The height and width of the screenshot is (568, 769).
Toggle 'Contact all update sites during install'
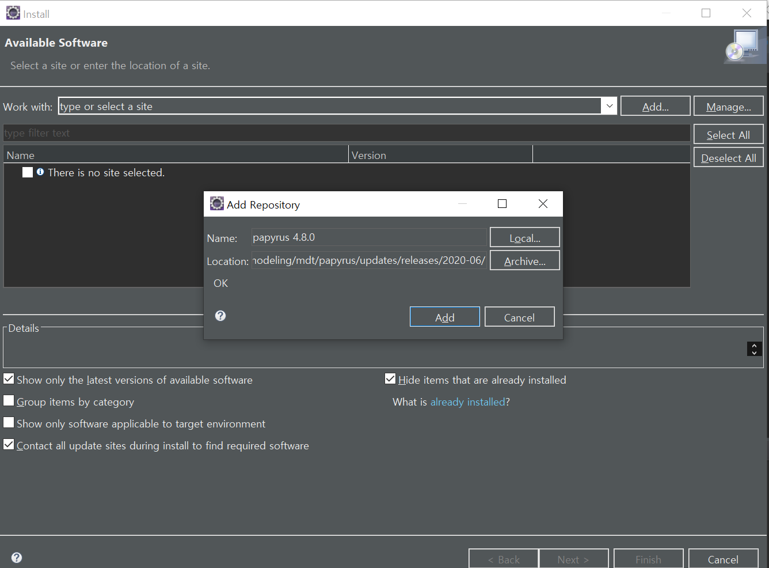pyautogui.click(x=9, y=445)
